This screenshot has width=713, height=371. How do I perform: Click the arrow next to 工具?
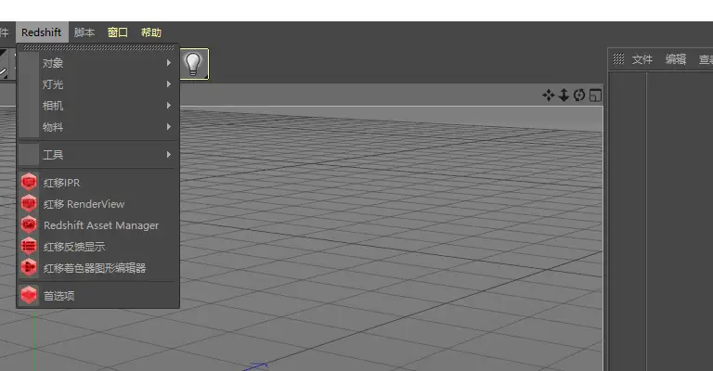point(169,154)
